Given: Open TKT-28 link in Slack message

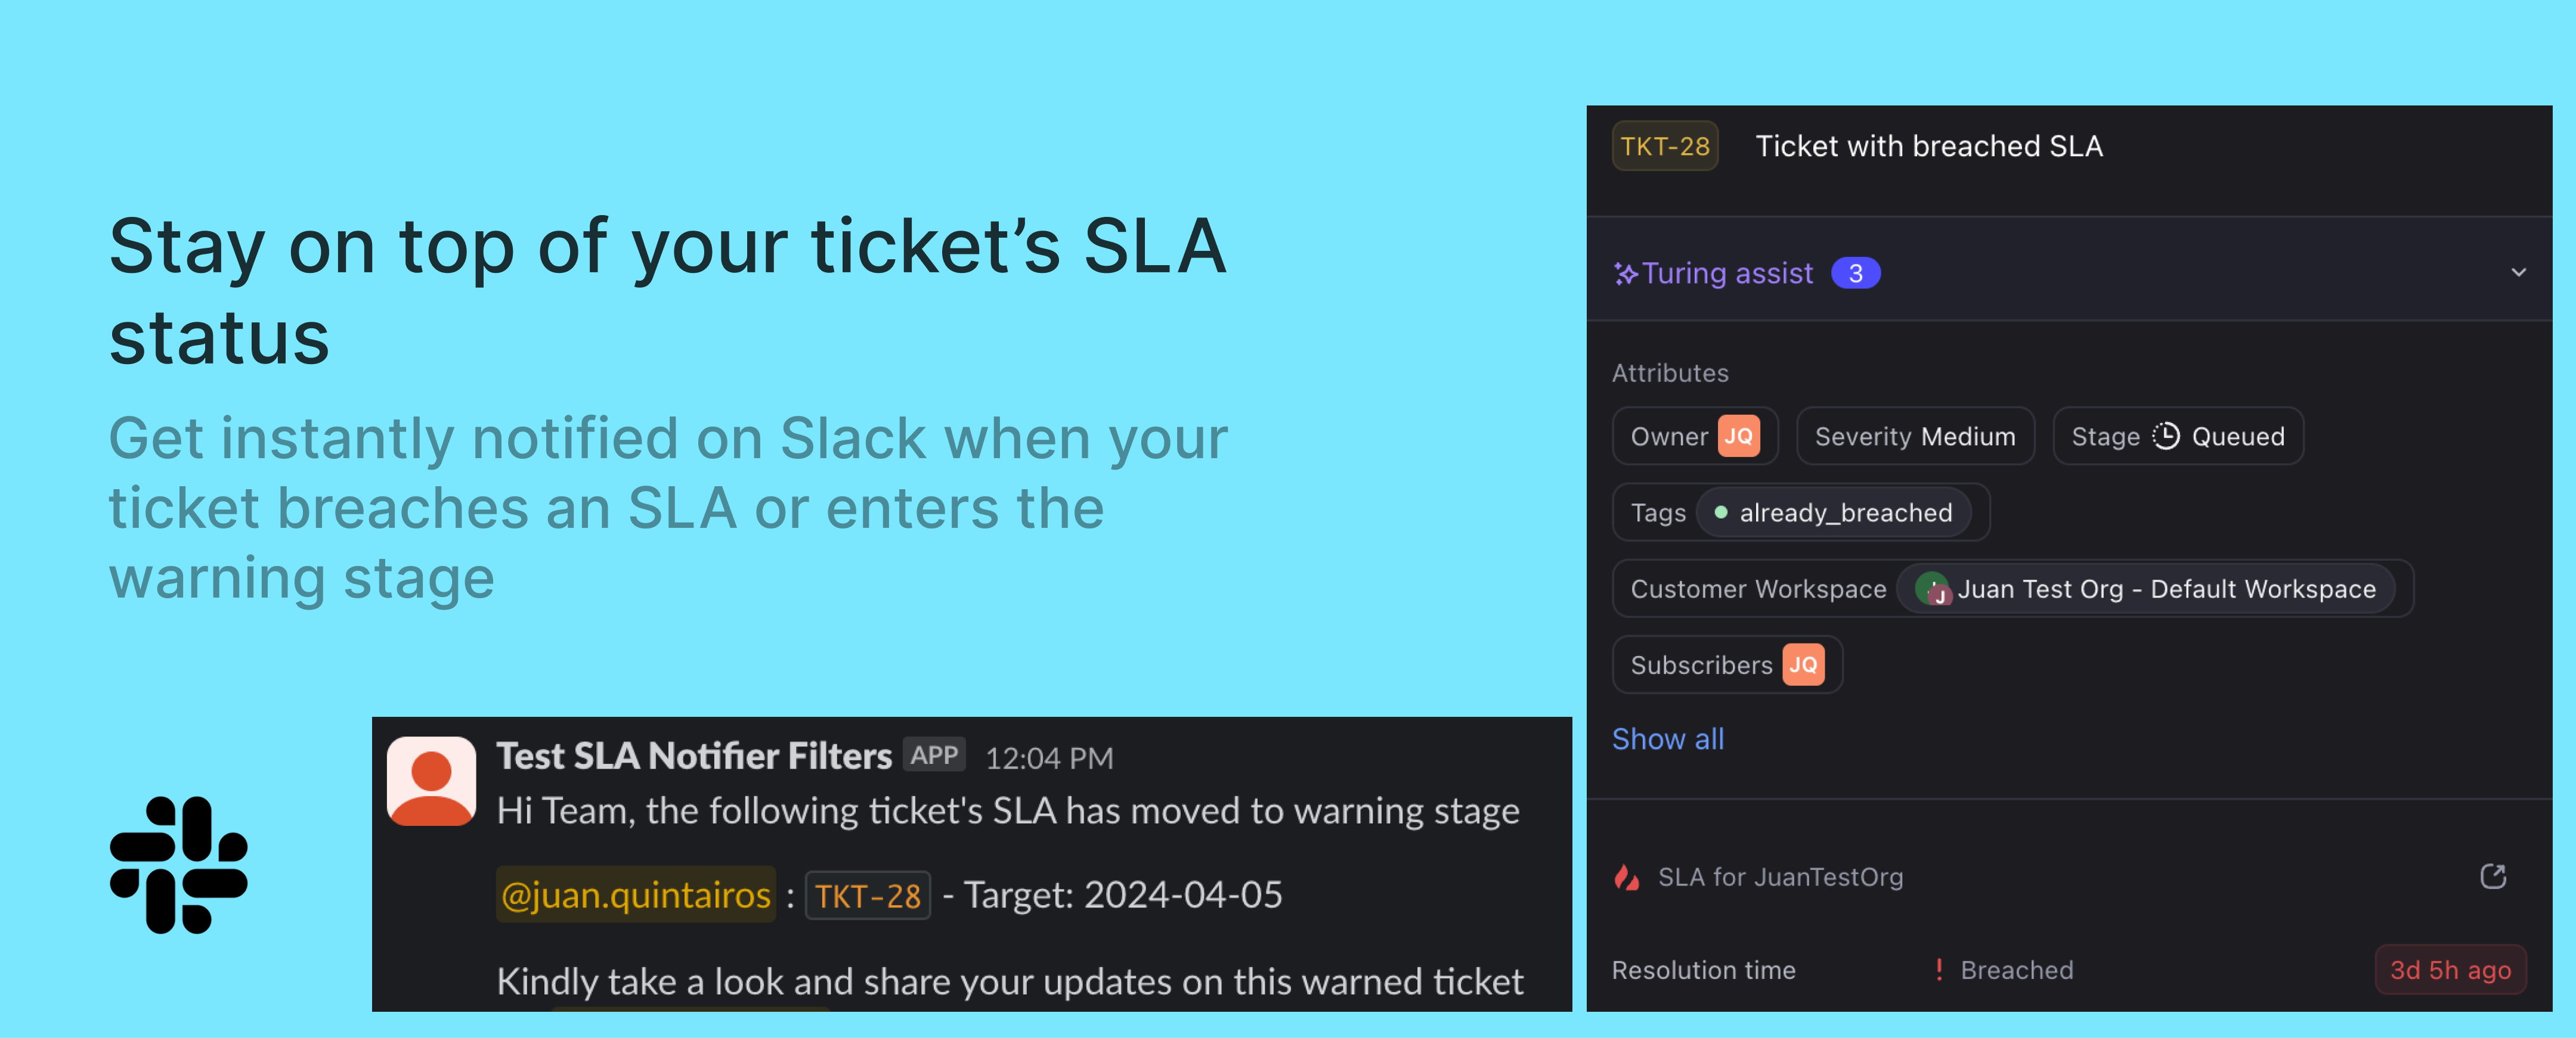Looking at the screenshot, I should [867, 895].
